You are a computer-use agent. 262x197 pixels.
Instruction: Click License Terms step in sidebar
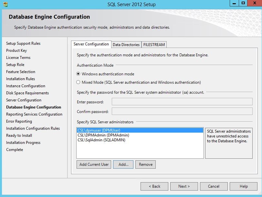coord(18,57)
